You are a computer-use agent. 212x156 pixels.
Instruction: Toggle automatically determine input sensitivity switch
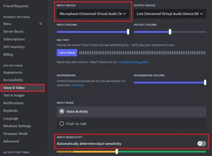pyautogui.click(x=201, y=143)
